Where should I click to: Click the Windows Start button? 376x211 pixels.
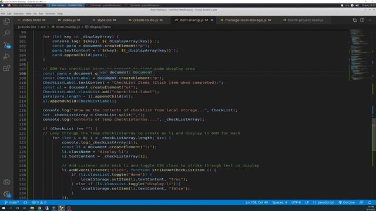4,208
